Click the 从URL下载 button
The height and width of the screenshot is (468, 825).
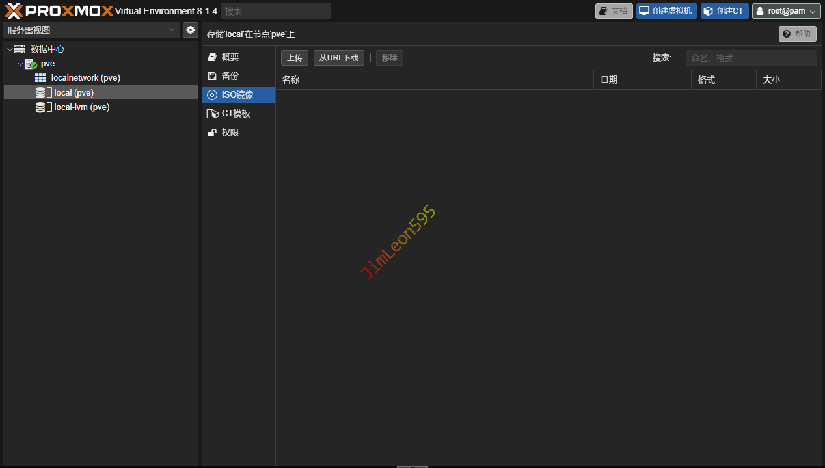[x=338, y=58]
